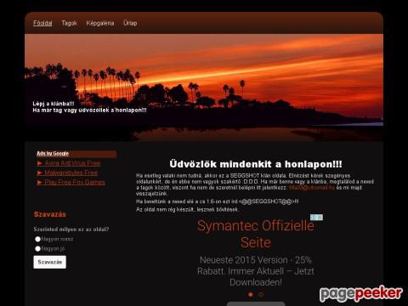
Task: Click the Ads by Google label
Action: 53,154
